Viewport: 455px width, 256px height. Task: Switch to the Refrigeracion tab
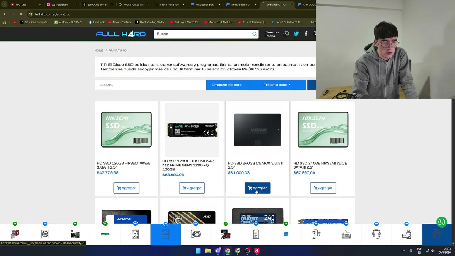[x=241, y=5]
